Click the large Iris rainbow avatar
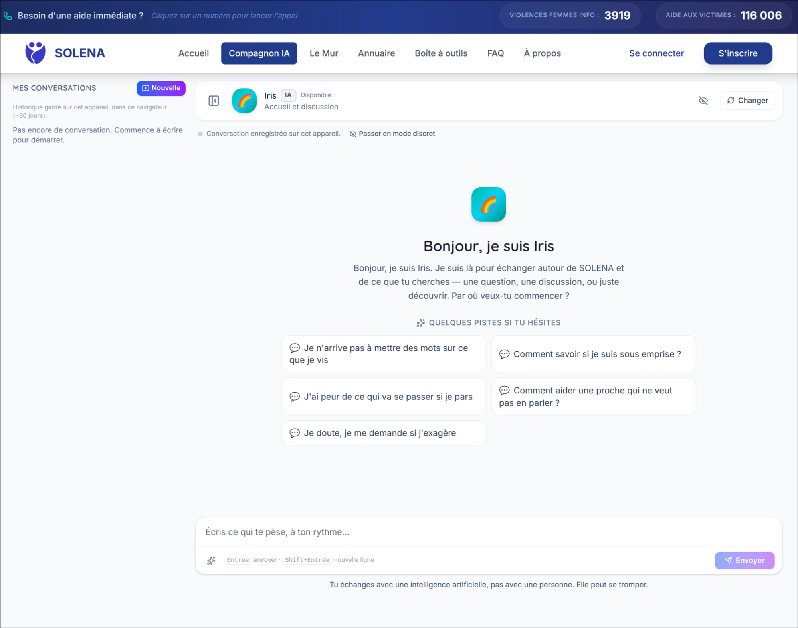Image resolution: width=798 pixels, height=628 pixels. (489, 204)
